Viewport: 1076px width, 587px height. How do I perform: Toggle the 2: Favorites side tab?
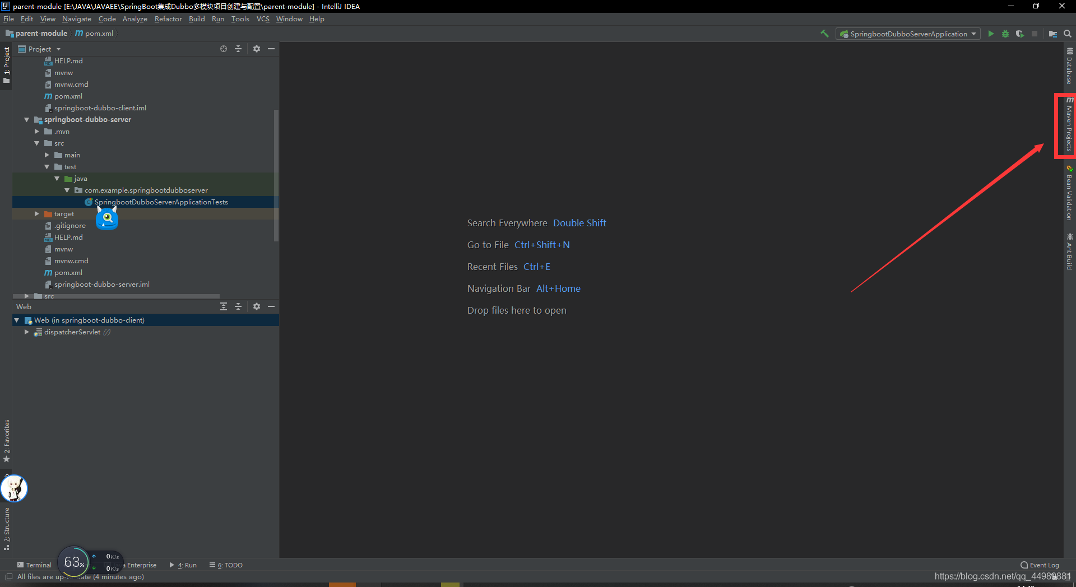[6, 441]
